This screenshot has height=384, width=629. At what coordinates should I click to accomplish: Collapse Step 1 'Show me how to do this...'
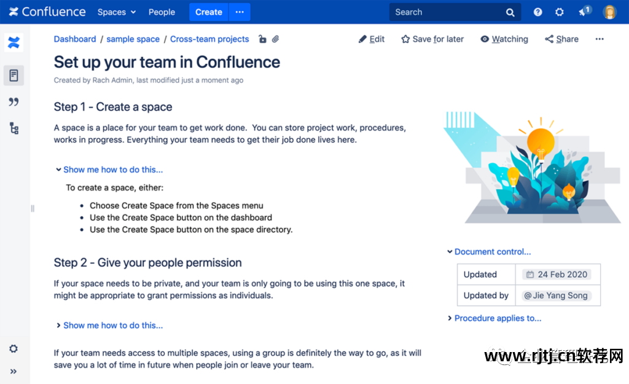click(109, 170)
